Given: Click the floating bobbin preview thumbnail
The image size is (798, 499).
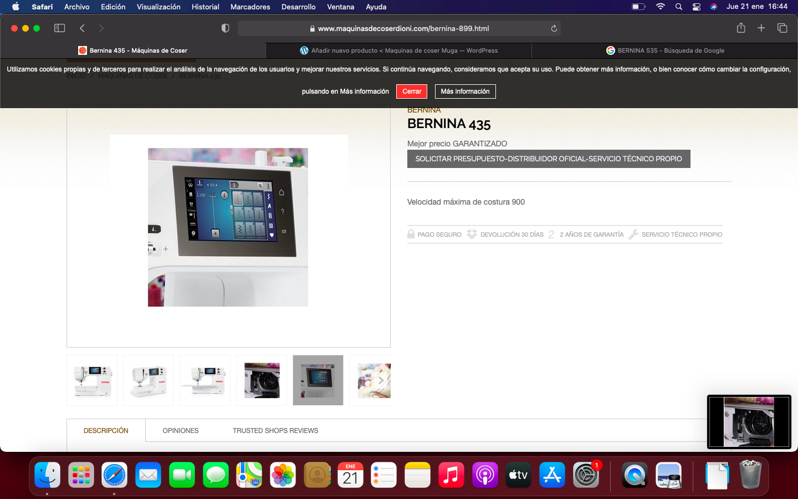Looking at the screenshot, I should pos(749,422).
